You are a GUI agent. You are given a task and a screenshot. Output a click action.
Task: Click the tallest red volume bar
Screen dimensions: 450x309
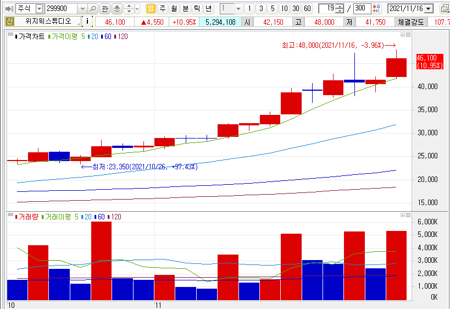click(x=101, y=261)
